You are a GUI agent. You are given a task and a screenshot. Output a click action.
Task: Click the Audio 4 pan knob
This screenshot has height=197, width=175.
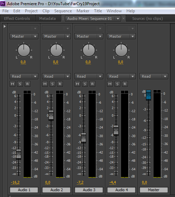point(121,50)
